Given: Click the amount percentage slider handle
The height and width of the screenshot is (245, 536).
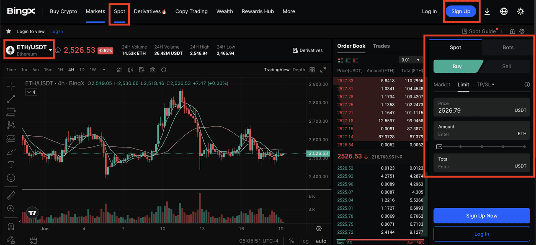Looking at the screenshot, I should point(439,147).
